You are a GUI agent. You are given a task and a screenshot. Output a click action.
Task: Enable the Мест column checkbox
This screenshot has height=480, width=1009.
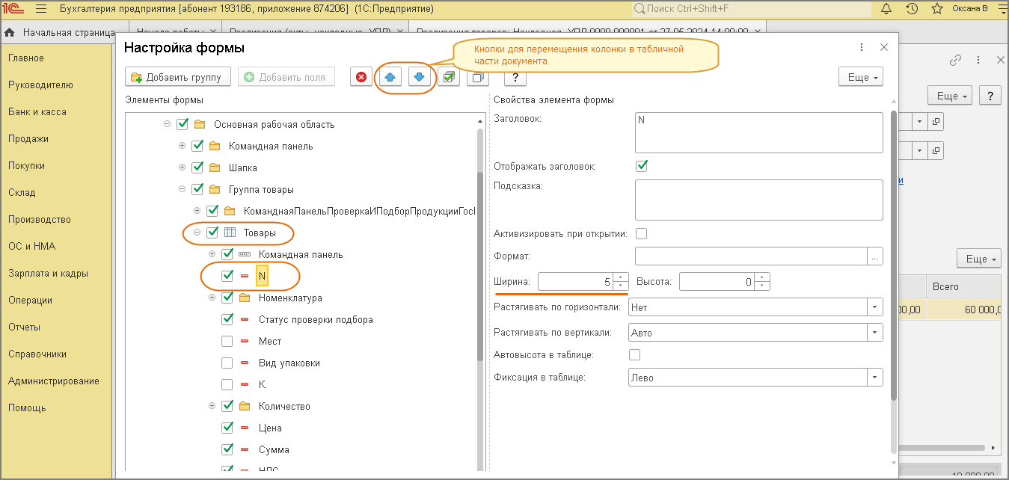(228, 341)
